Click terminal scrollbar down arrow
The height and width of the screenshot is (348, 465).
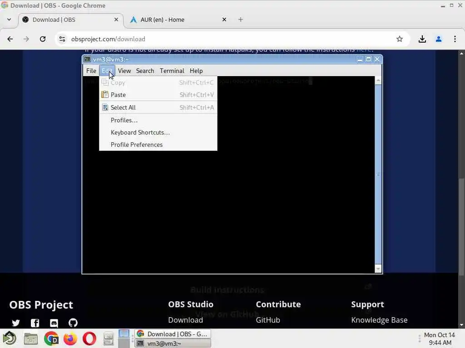pyautogui.click(x=378, y=269)
